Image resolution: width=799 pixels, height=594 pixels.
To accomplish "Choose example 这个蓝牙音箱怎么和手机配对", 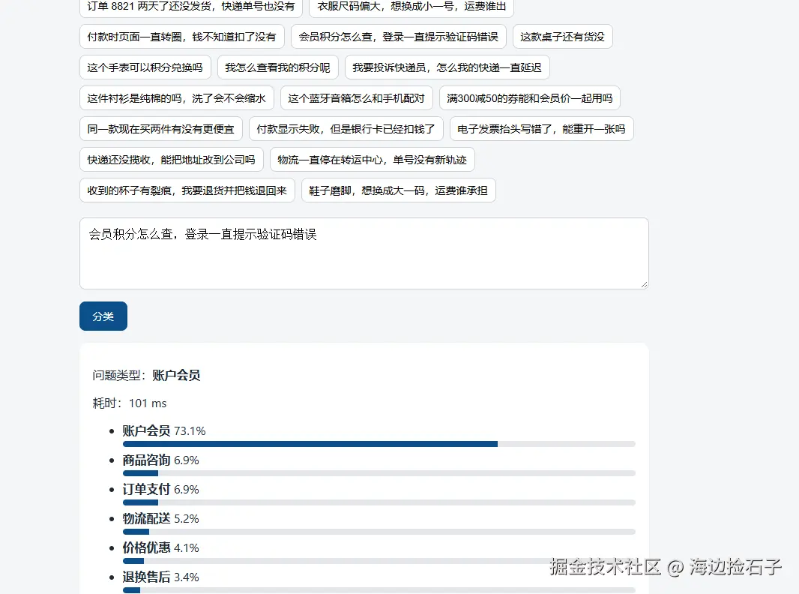I will coord(356,98).
